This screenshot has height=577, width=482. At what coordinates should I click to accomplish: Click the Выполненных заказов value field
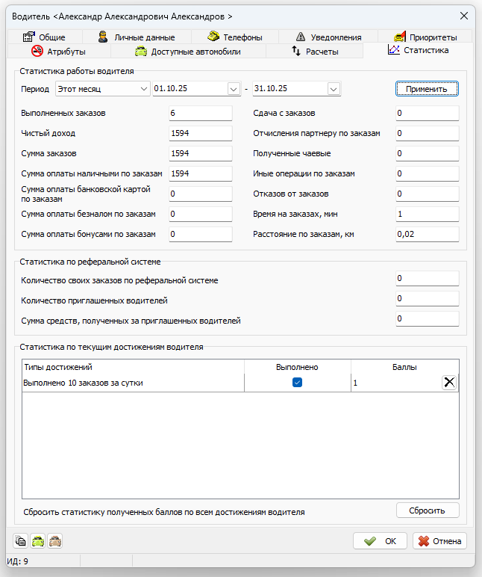pos(200,114)
